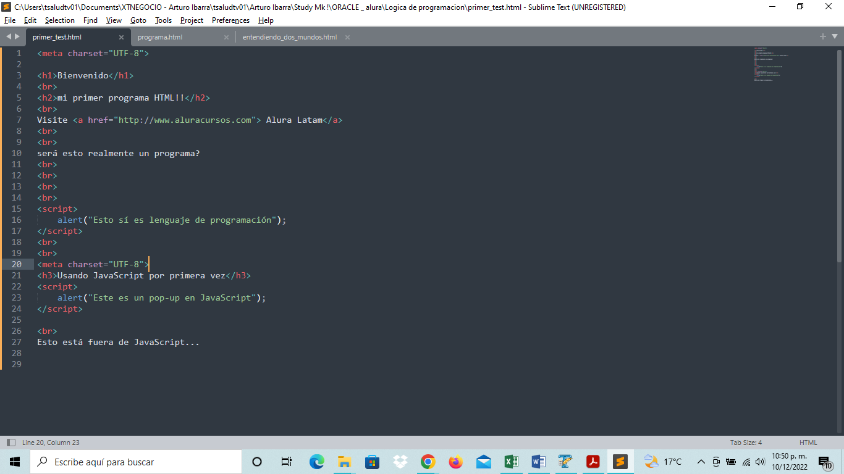Open Firefox from taskbar
The image size is (844, 474).
(x=456, y=462)
